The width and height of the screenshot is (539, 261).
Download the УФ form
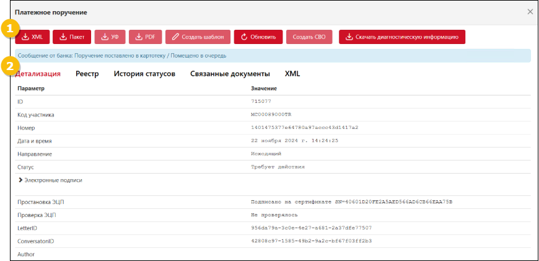109,37
